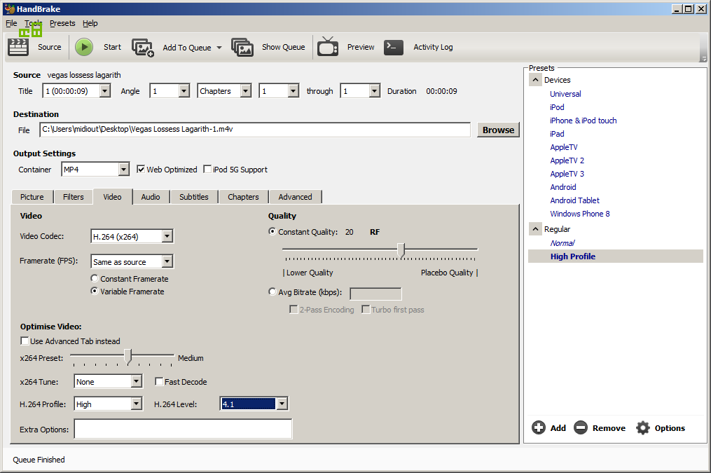This screenshot has width=711, height=473.
Task: Click the Source clapperboard icon
Action: (x=18, y=47)
